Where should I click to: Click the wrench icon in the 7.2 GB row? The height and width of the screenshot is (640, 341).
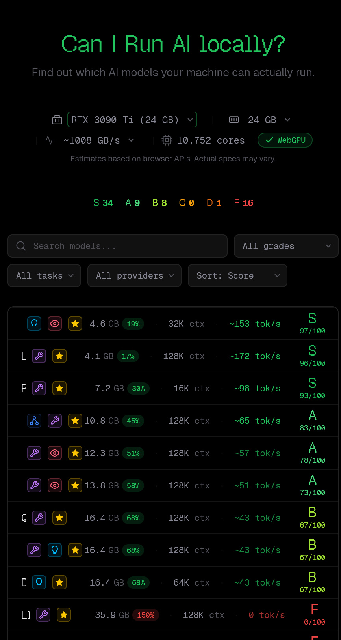pyautogui.click(x=39, y=389)
